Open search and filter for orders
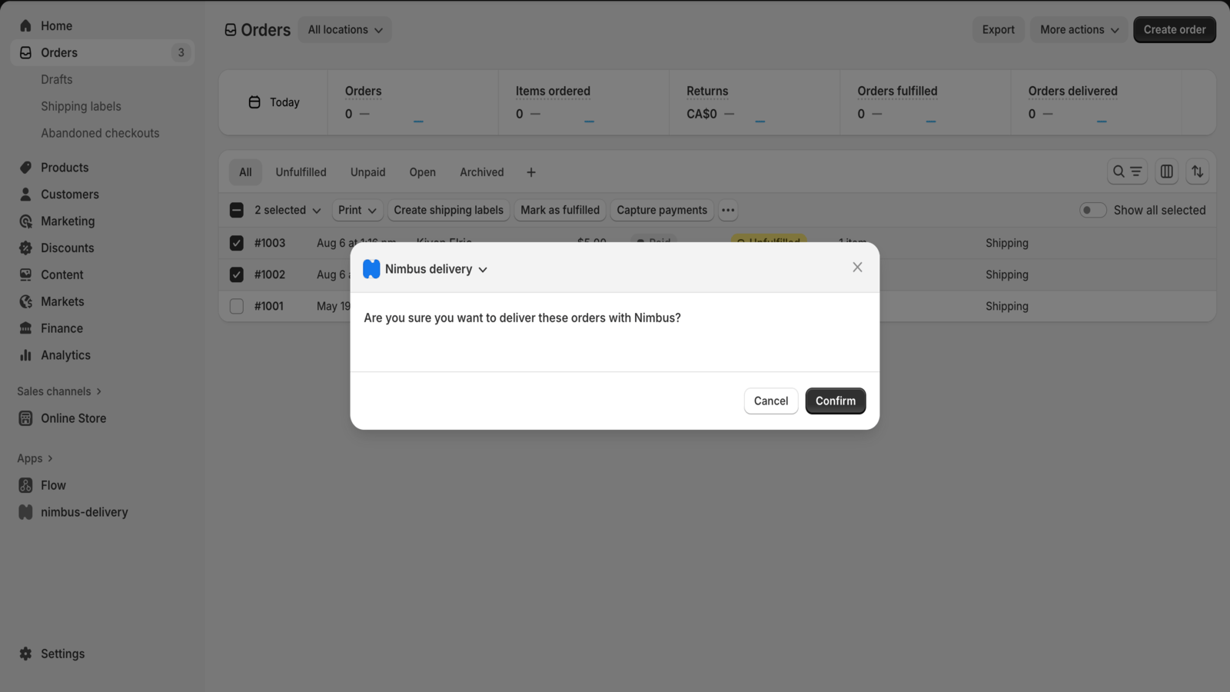The image size is (1230, 692). pos(1127,171)
